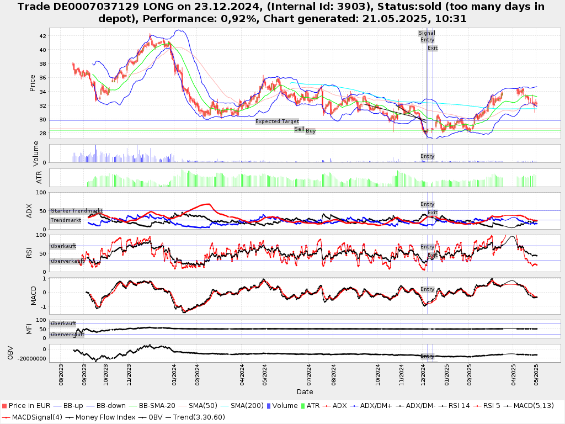Select the Expected Target line label

point(277,121)
